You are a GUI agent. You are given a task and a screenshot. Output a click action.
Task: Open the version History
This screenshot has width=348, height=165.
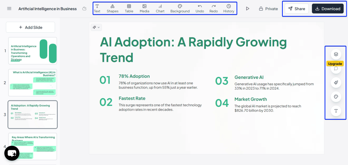point(229,9)
